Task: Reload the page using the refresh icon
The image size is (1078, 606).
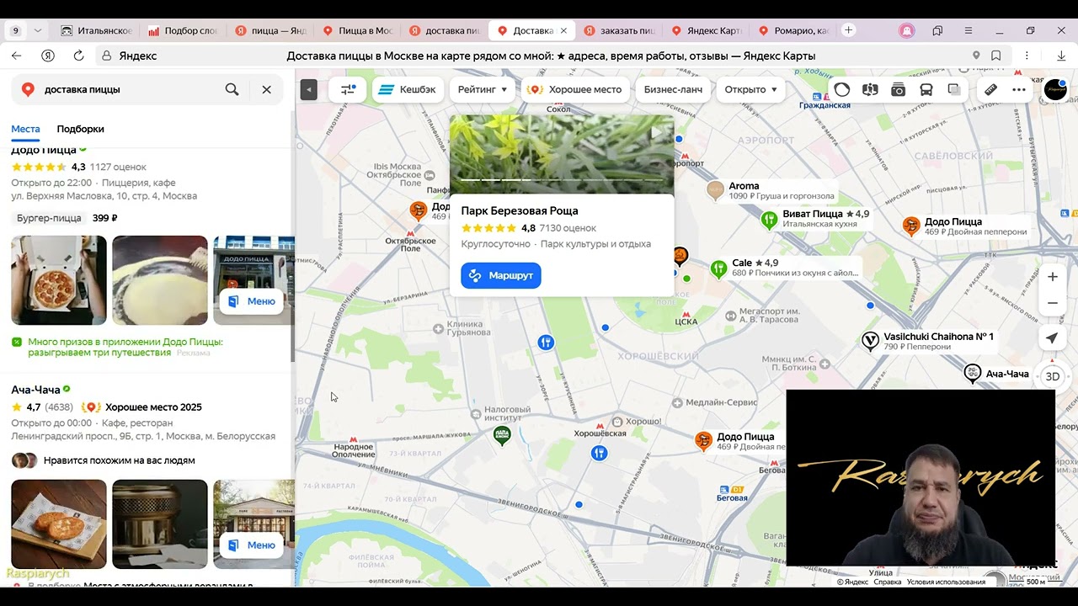Action: click(x=78, y=56)
